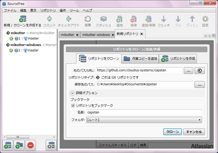Click the tab scroll right arrow
This screenshot has height=153, width=218.
tap(210, 36)
